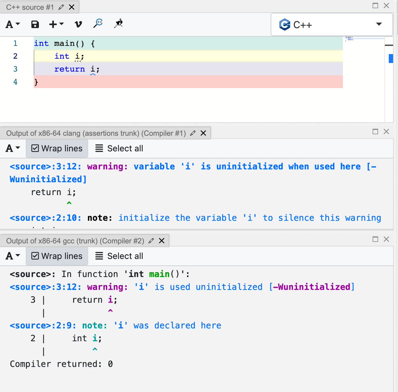Close the source editor pane
The width and height of the screenshot is (398, 392).
386,6
